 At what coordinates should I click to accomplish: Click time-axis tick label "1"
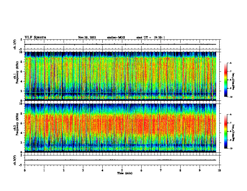44,170
